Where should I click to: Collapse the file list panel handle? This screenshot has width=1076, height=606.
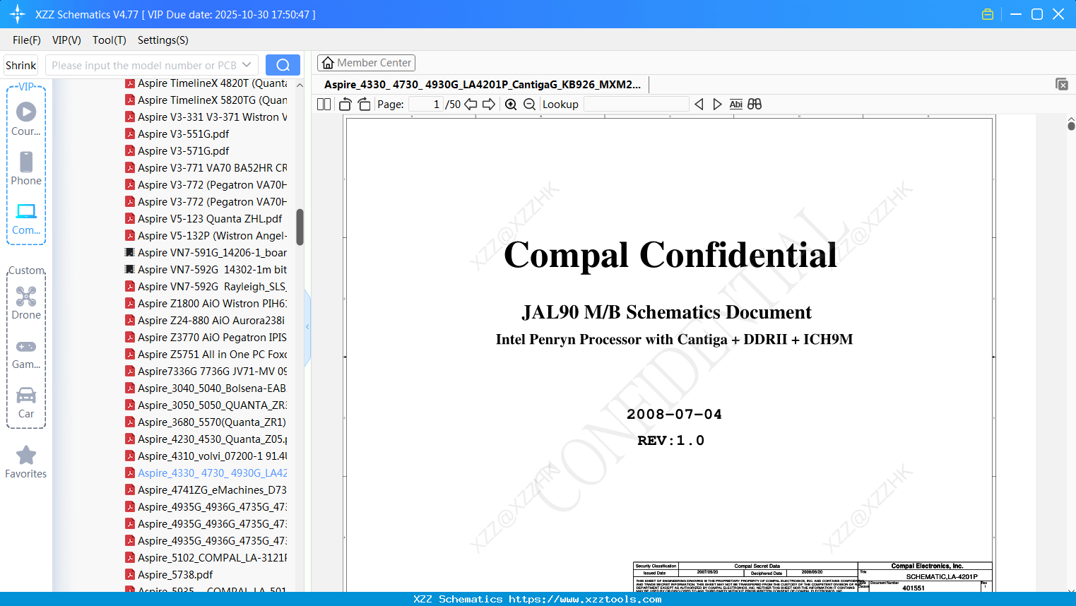click(x=307, y=327)
